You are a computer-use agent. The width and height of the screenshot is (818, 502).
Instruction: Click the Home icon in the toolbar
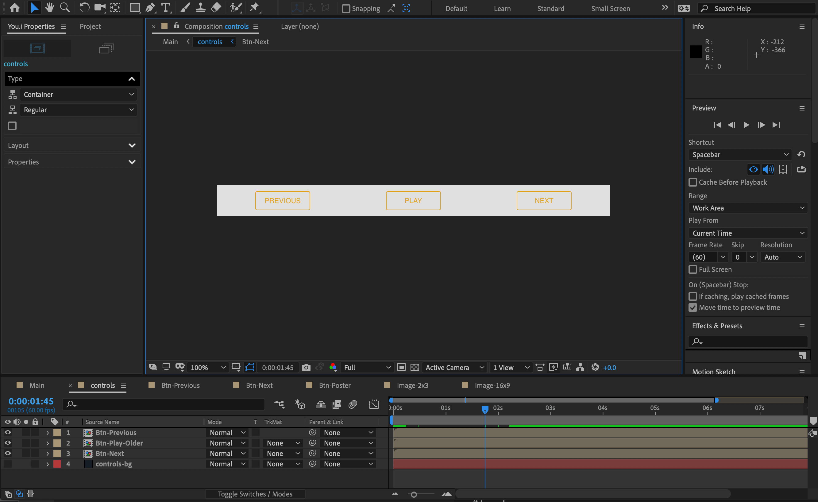pyautogui.click(x=15, y=8)
